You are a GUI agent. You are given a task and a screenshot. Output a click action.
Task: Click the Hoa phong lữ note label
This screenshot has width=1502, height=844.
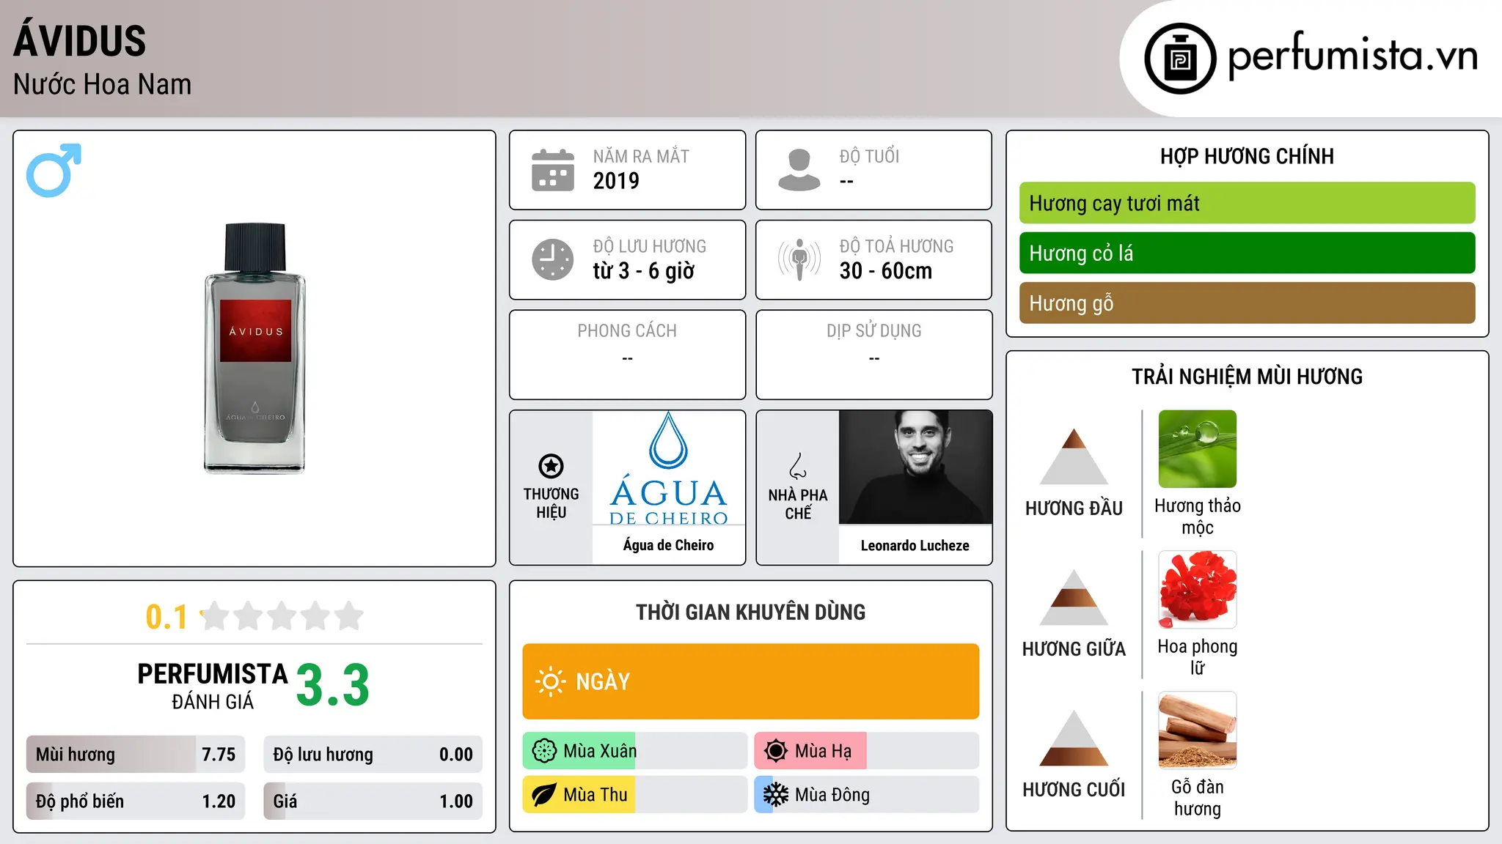(x=1198, y=657)
